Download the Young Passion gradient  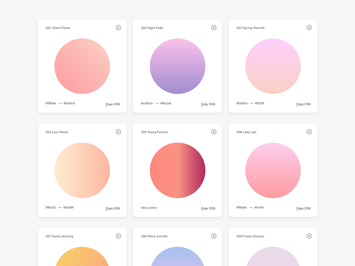point(213,131)
